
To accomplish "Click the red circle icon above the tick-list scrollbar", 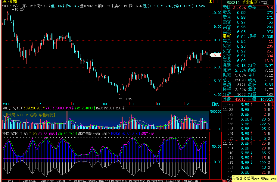I will click(272, 104).
